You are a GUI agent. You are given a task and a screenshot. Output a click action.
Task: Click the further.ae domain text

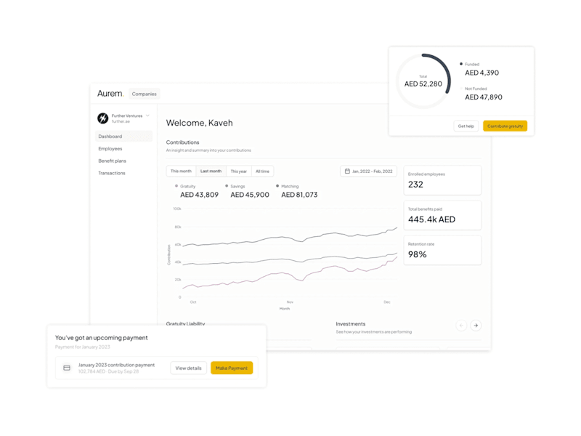pyautogui.click(x=121, y=121)
